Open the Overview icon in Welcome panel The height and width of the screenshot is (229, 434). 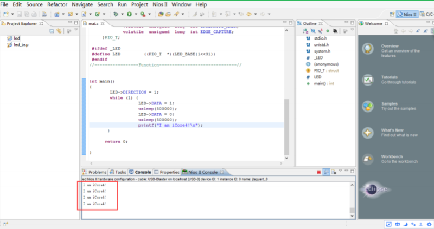pyautogui.click(x=368, y=49)
